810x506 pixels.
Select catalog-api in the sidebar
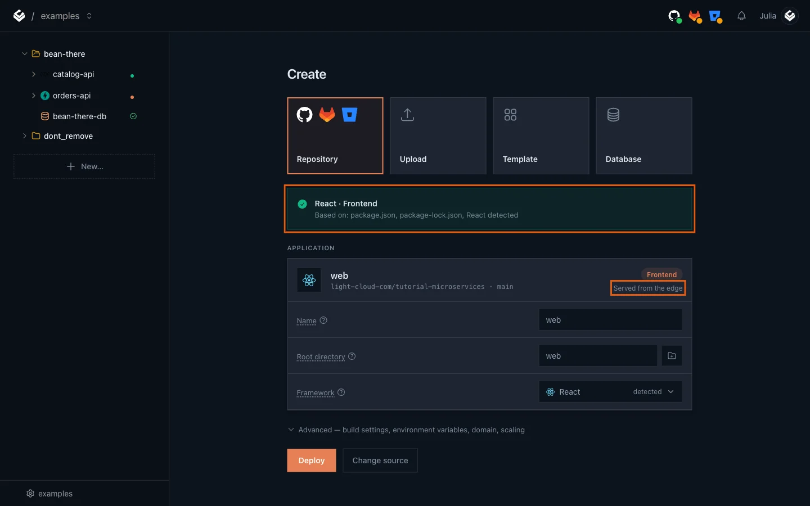(74, 74)
